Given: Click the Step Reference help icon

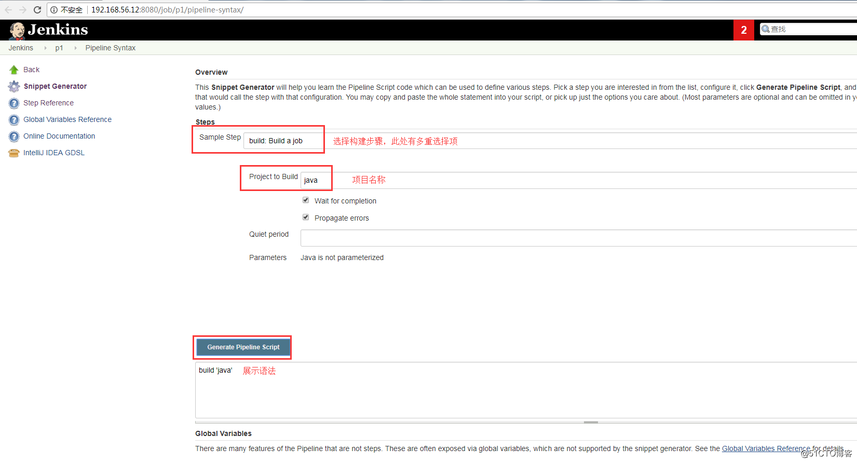Looking at the screenshot, I should pyautogui.click(x=14, y=103).
